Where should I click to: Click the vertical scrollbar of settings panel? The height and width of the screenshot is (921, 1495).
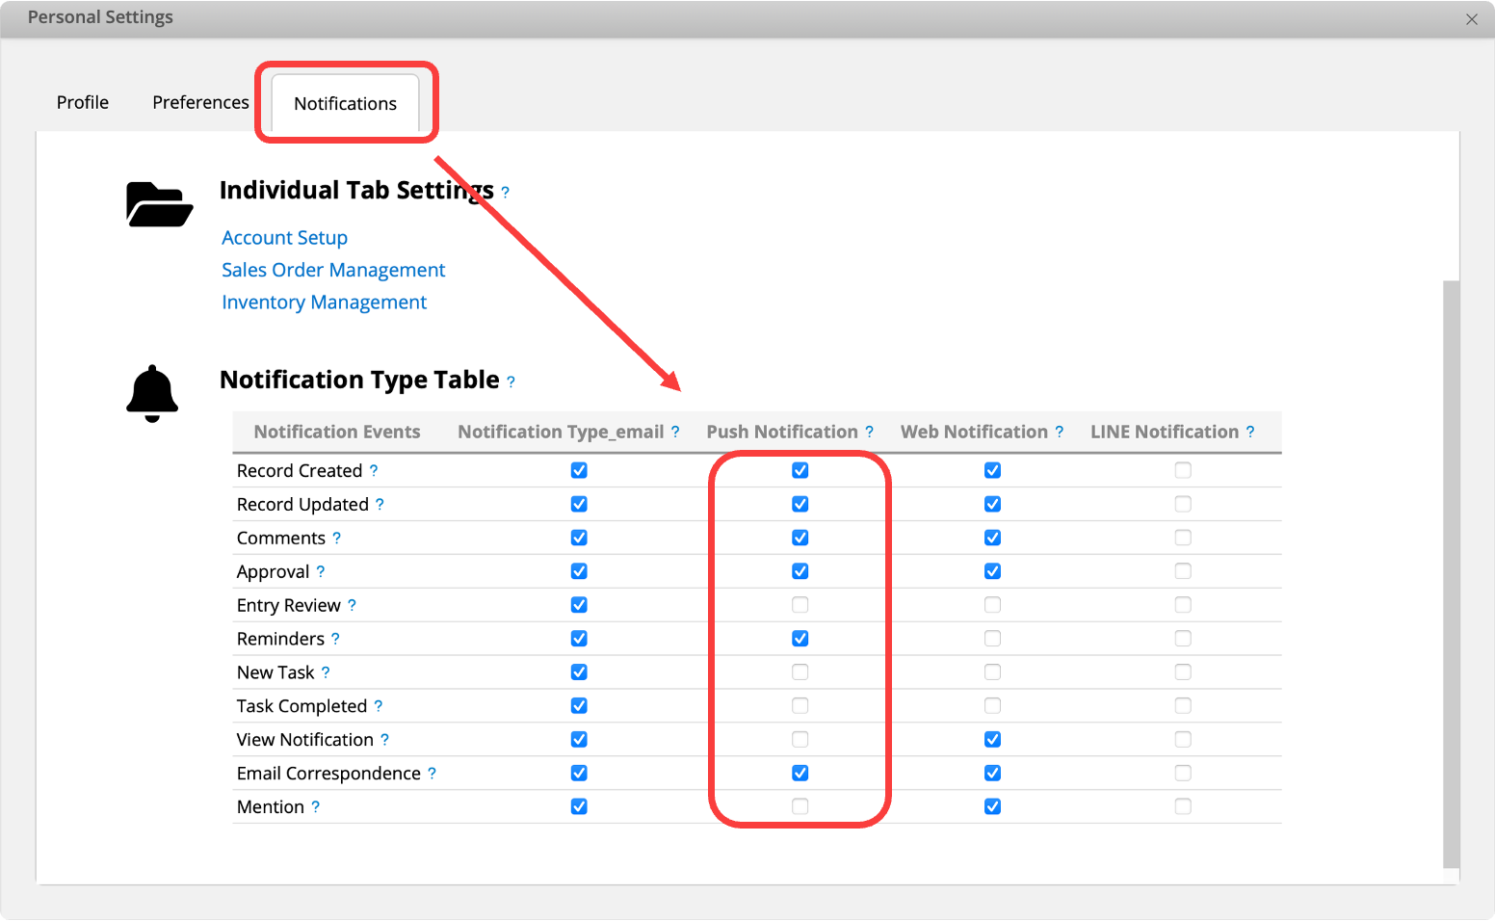1452,574
